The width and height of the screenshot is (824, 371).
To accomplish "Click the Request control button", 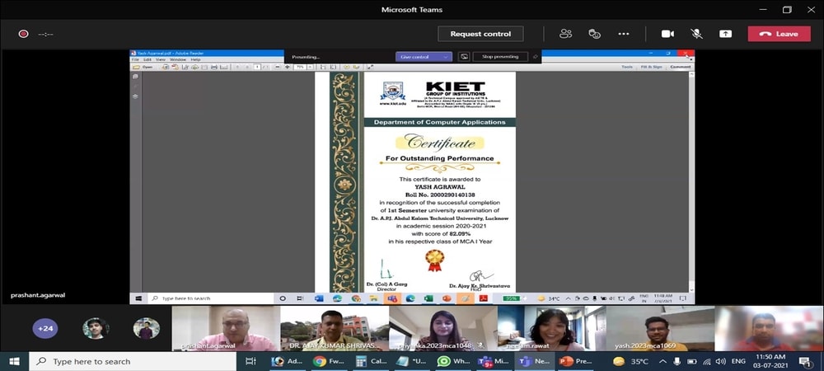I will pos(480,34).
